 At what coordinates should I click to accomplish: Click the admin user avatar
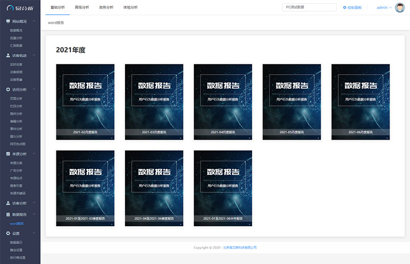pos(400,8)
